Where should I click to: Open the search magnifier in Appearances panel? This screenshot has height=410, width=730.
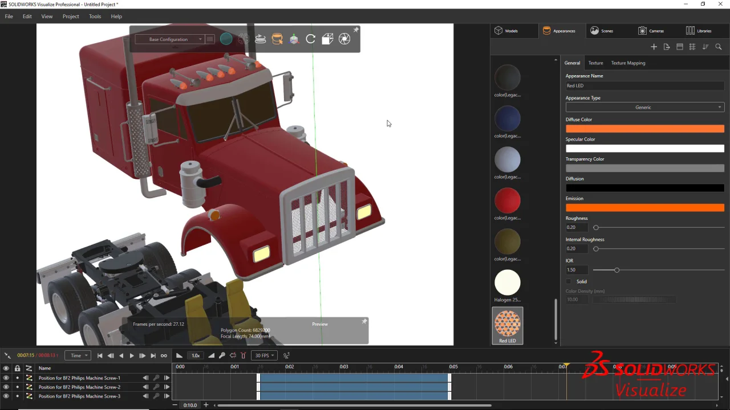tap(719, 47)
